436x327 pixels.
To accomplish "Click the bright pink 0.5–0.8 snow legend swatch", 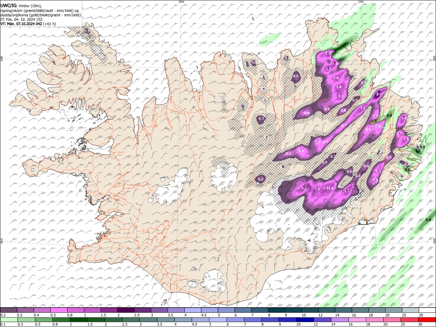I will pos(59,310).
